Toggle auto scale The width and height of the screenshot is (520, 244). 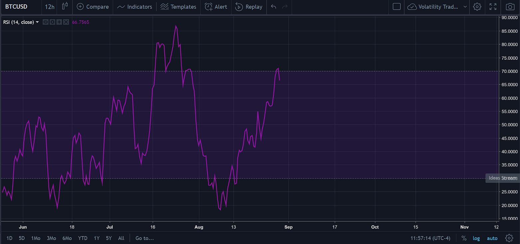(x=492, y=238)
